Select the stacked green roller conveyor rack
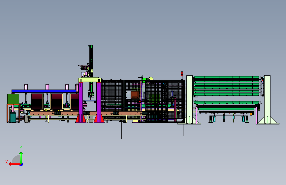286x185 pixels. point(227,86)
